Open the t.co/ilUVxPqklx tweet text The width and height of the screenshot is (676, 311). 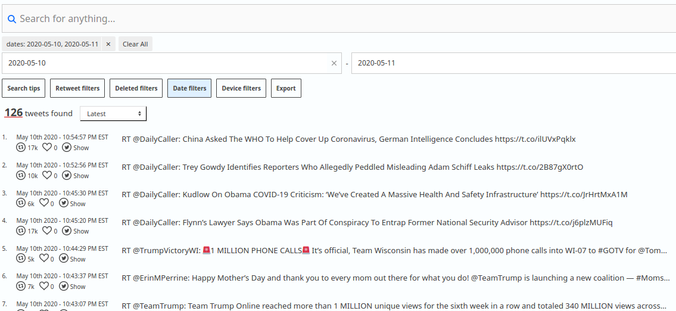(x=349, y=139)
